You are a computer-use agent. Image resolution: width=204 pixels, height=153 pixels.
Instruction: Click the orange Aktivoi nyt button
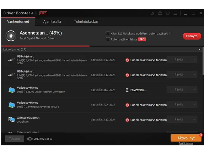click(x=186, y=138)
